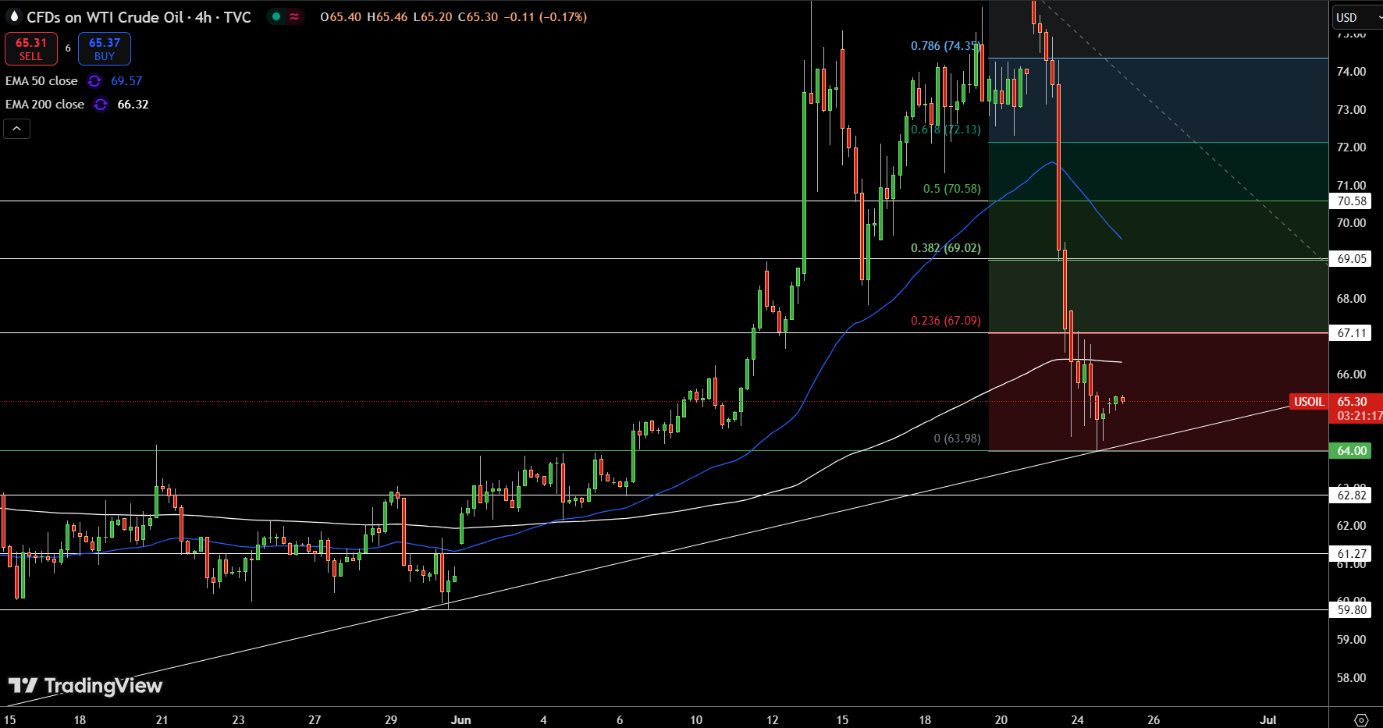Click date 20 on the time axis
The image size is (1383, 728).
click(x=1001, y=719)
